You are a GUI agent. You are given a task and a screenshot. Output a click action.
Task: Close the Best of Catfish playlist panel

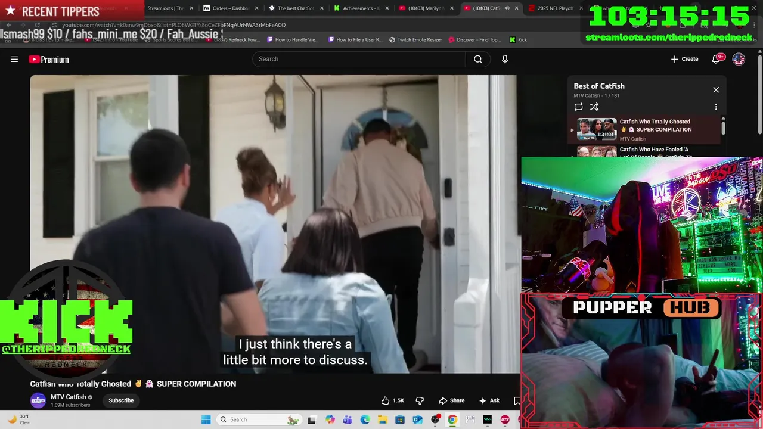716,90
